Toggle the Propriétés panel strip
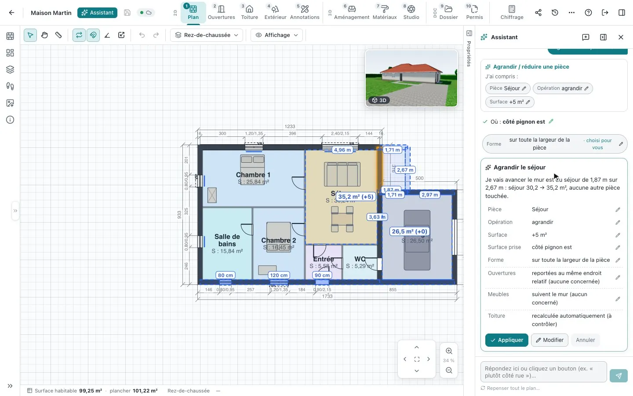The image size is (633, 396). coord(469,48)
